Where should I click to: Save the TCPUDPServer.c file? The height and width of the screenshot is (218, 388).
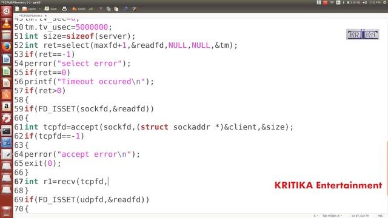[51, 9]
